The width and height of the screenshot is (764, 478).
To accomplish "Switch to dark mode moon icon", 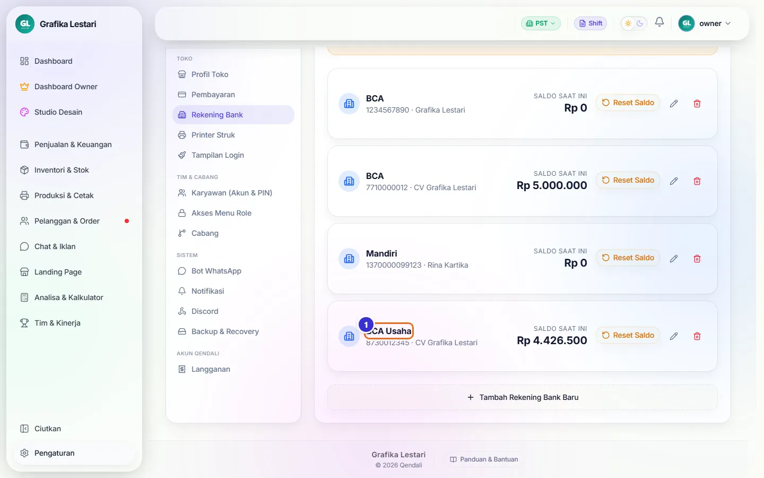I will [x=640, y=23].
